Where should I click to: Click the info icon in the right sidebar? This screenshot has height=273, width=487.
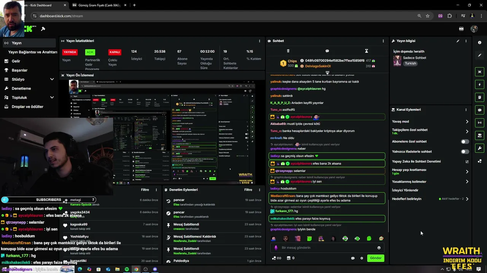480,43
